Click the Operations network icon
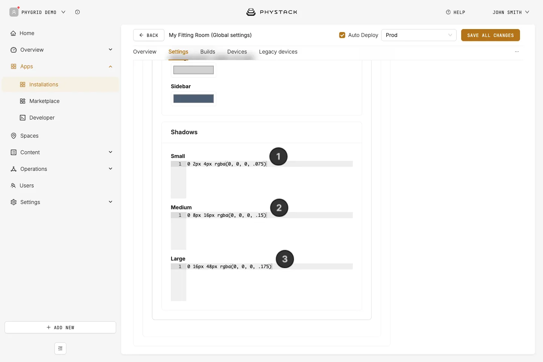Viewport: 543px width, 362px height. pyautogui.click(x=14, y=169)
